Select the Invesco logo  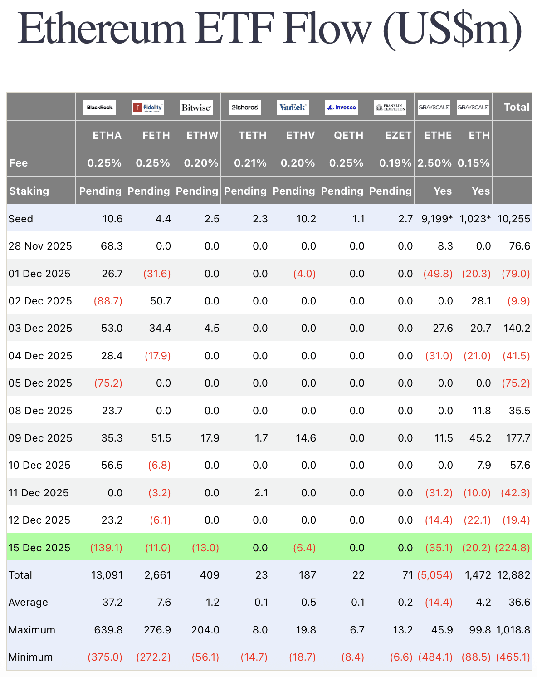[x=342, y=108]
